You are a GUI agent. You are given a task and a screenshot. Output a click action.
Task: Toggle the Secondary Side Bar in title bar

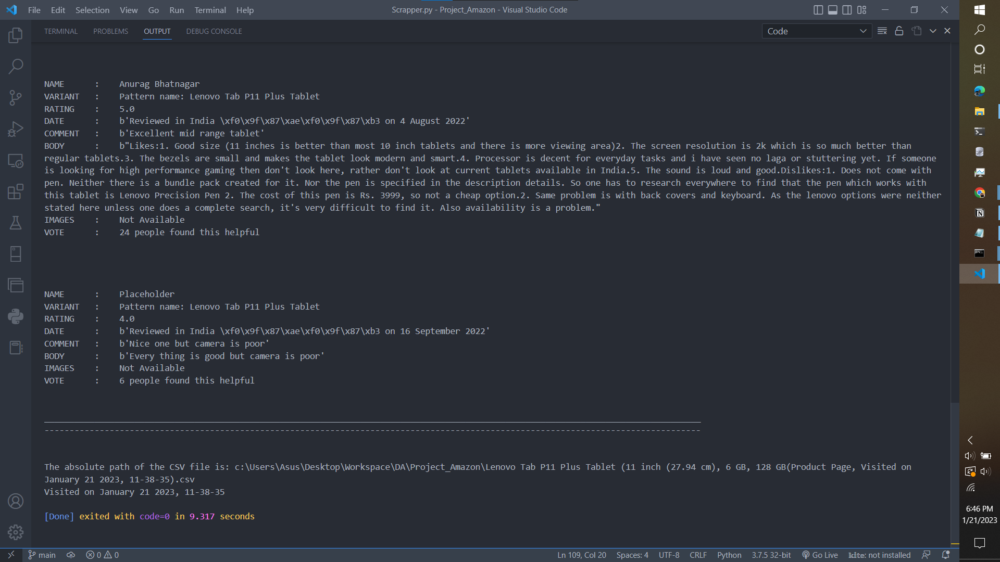click(x=847, y=9)
